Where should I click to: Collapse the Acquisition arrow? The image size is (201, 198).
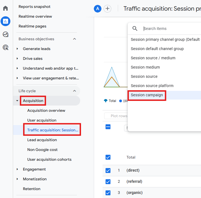(17, 101)
